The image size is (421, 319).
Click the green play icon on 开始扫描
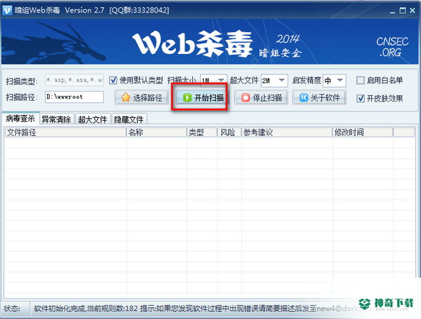187,97
